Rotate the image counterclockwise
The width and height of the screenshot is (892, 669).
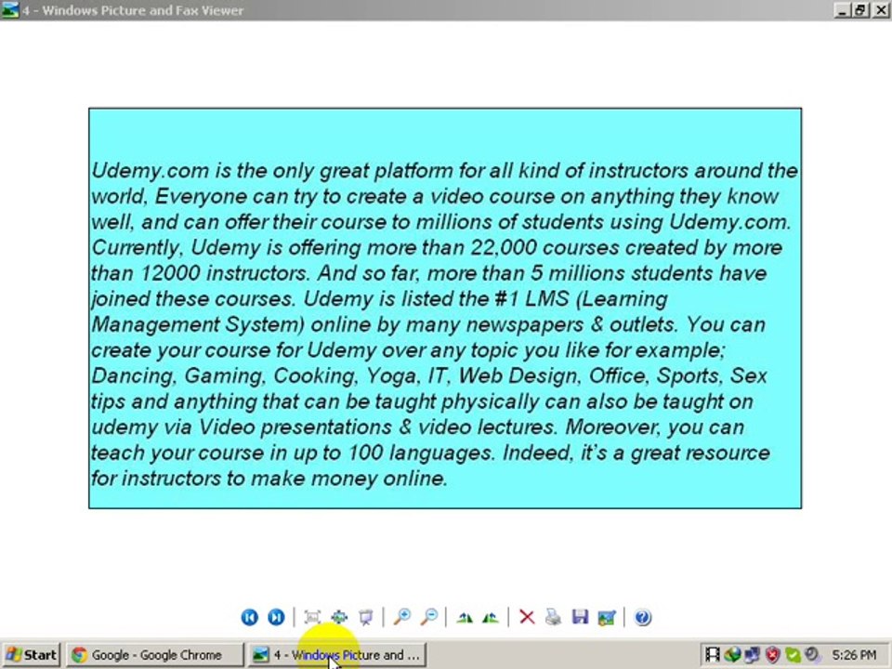[x=491, y=617]
